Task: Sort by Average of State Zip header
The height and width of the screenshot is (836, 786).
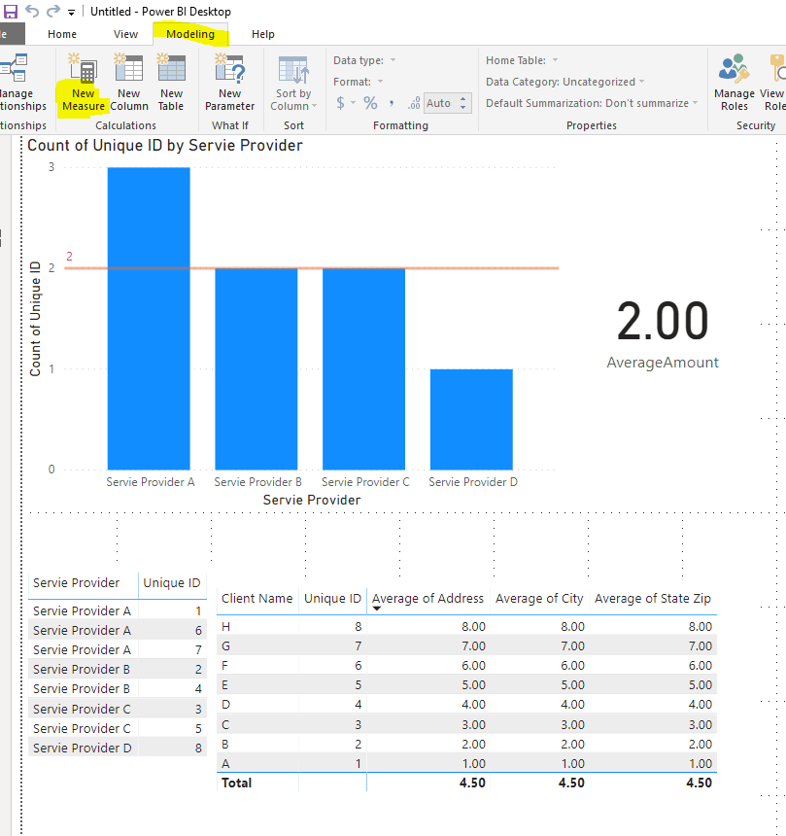Action: point(653,598)
